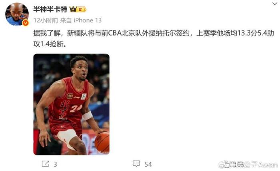Screen dimensions: 280x171
Task: Open the post options chevron menu
Action: tap(274, 4)
